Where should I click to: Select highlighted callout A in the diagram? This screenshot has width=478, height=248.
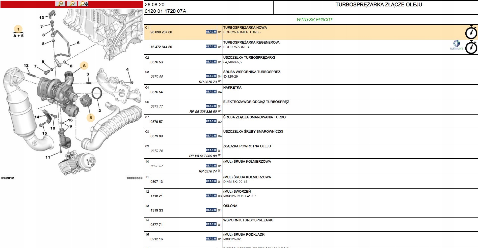click(84, 66)
